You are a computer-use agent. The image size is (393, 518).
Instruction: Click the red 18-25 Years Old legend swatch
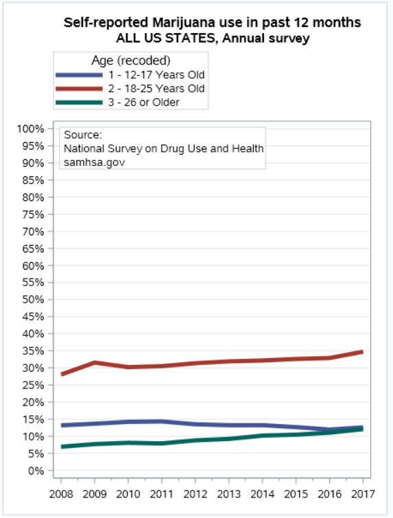tap(80, 89)
